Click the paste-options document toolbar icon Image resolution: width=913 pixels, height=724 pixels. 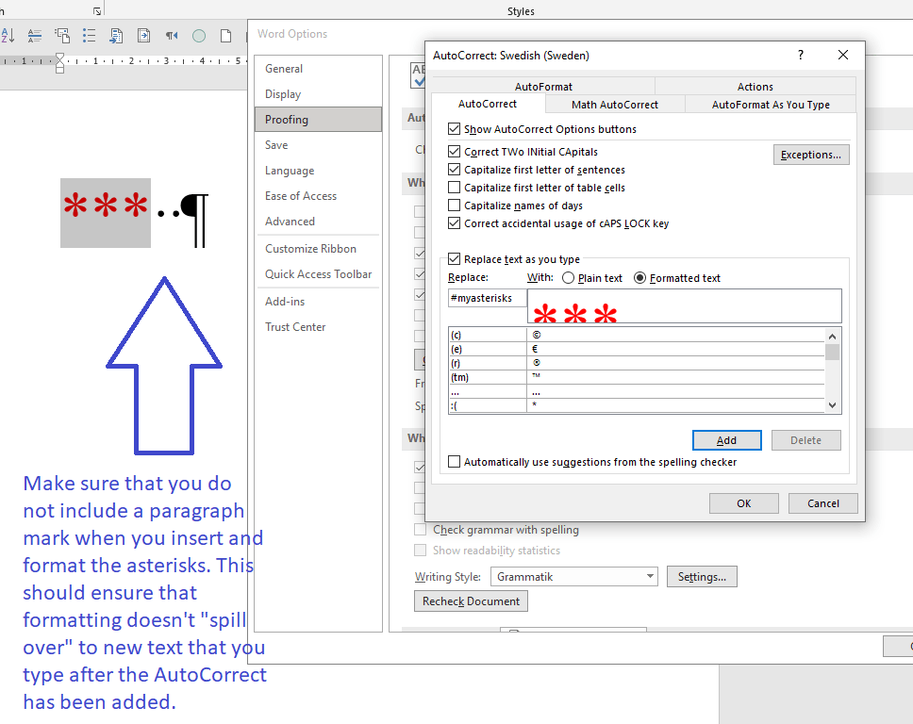click(61, 36)
